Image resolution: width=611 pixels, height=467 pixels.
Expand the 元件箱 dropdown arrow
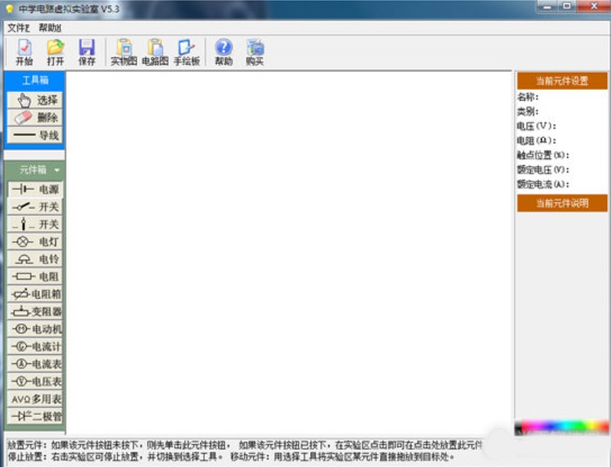tap(58, 171)
